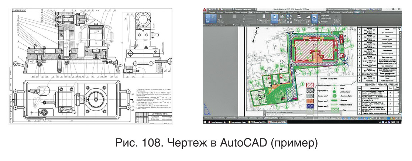The width and height of the screenshot is (412, 161).
Task: Switch to the Вставка ribbon tab
Action: (220, 12)
